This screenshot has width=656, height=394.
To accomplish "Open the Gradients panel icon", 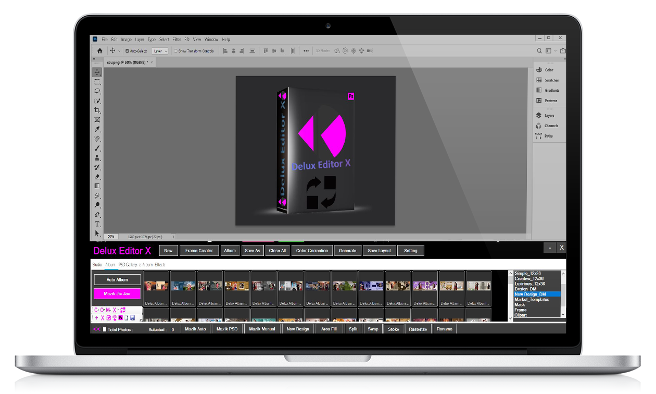I will [539, 90].
